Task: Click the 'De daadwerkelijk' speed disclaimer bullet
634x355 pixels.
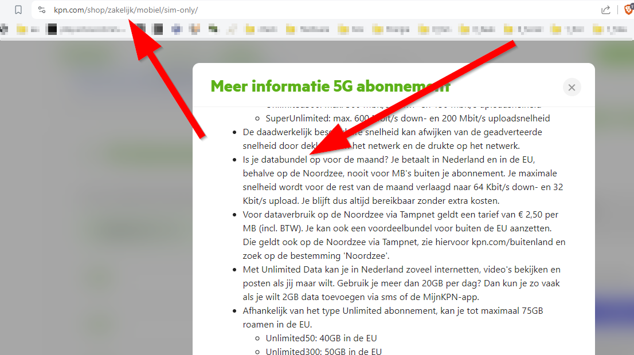Action: coord(392,139)
